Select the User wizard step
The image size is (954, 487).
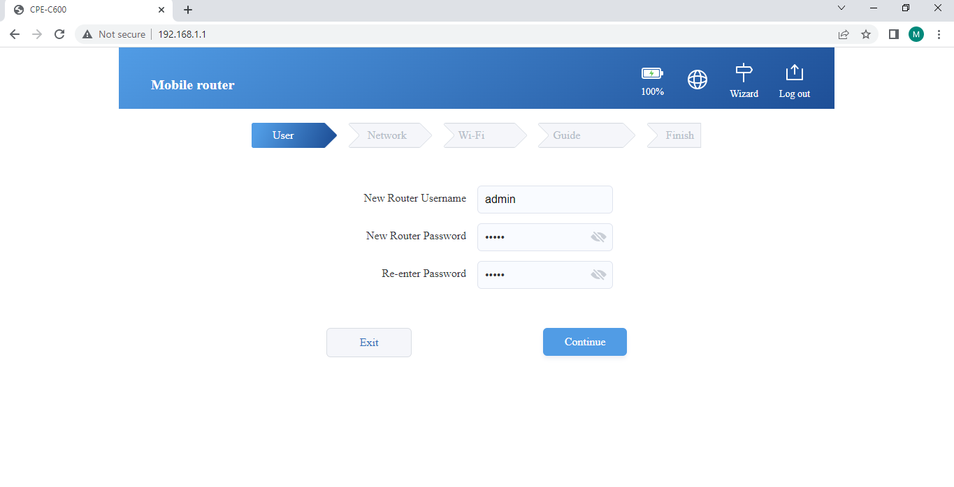coord(294,135)
